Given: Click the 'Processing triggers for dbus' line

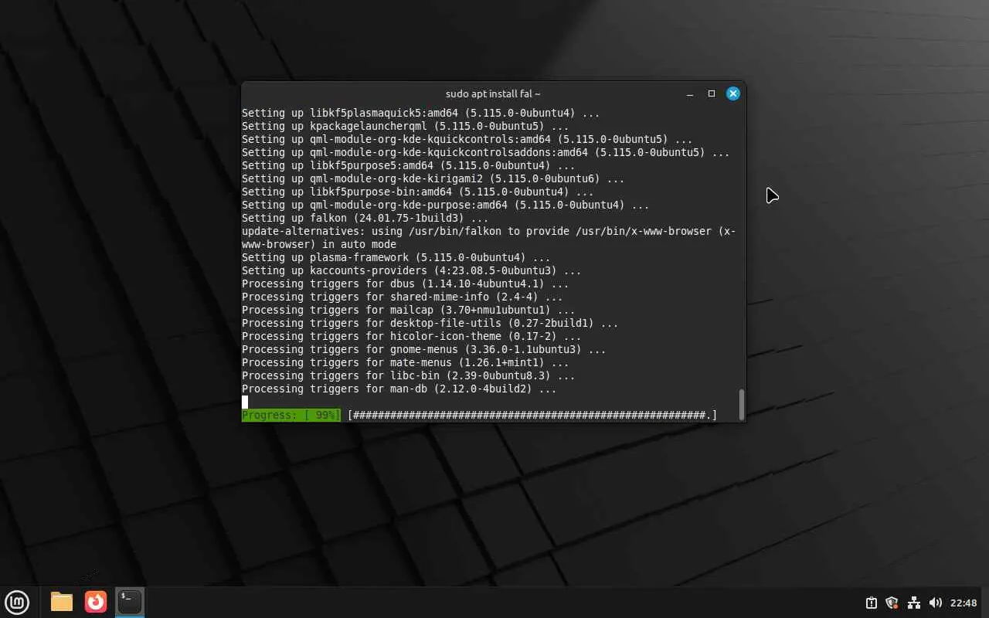Looking at the screenshot, I should [x=406, y=284].
